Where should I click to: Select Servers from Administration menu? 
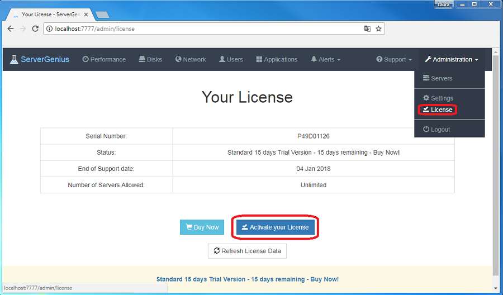pyautogui.click(x=438, y=78)
